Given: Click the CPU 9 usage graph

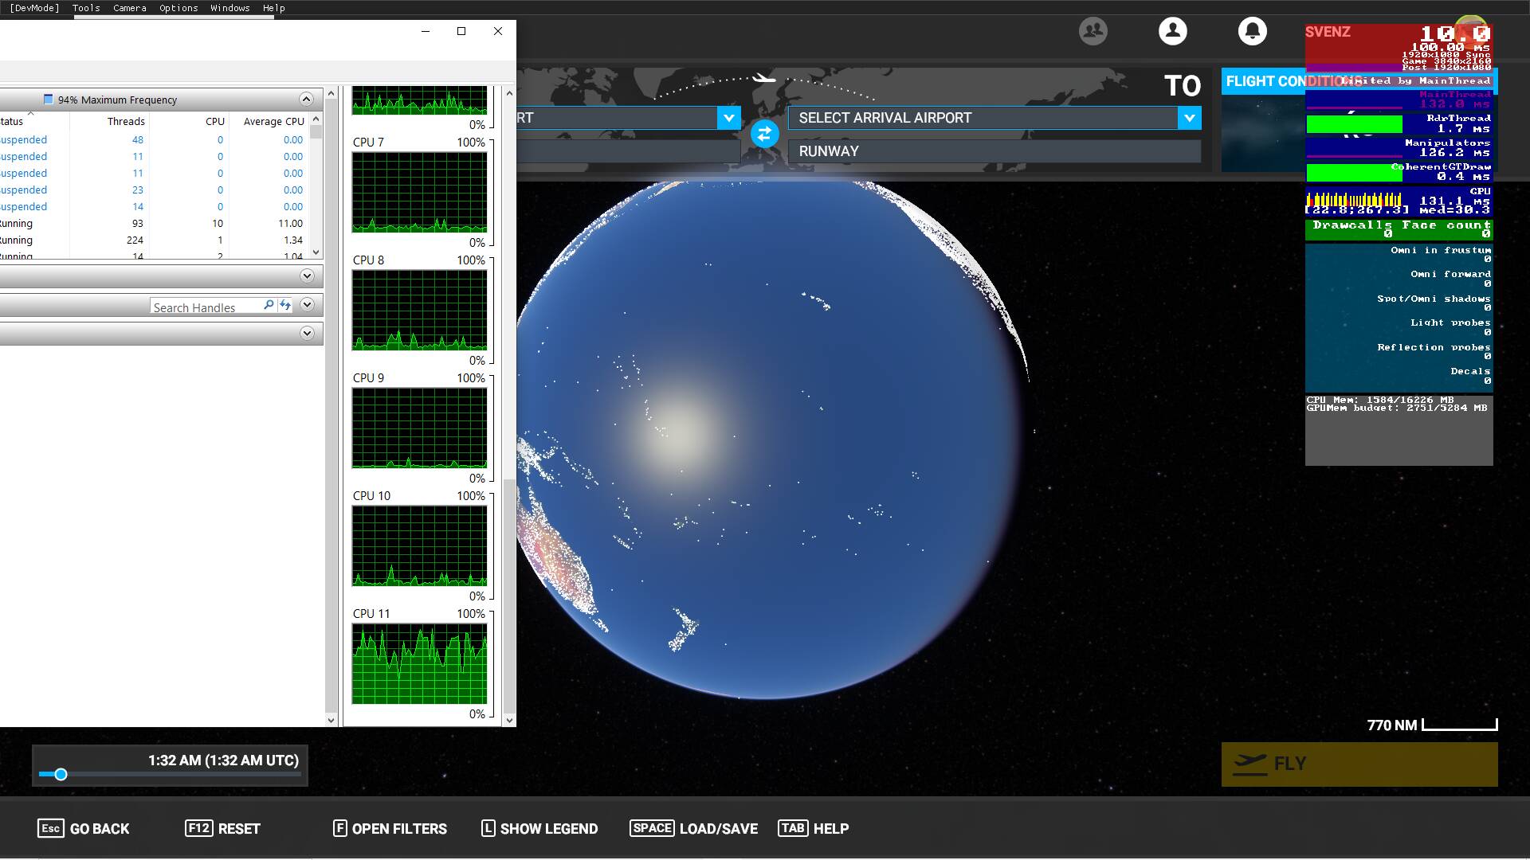Looking at the screenshot, I should point(419,428).
